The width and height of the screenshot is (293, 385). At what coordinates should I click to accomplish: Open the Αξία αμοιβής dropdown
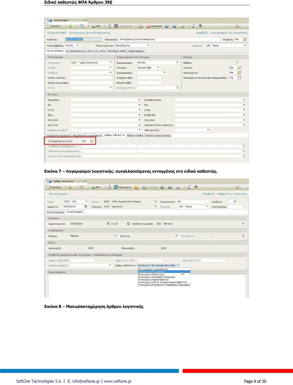click(208, 130)
